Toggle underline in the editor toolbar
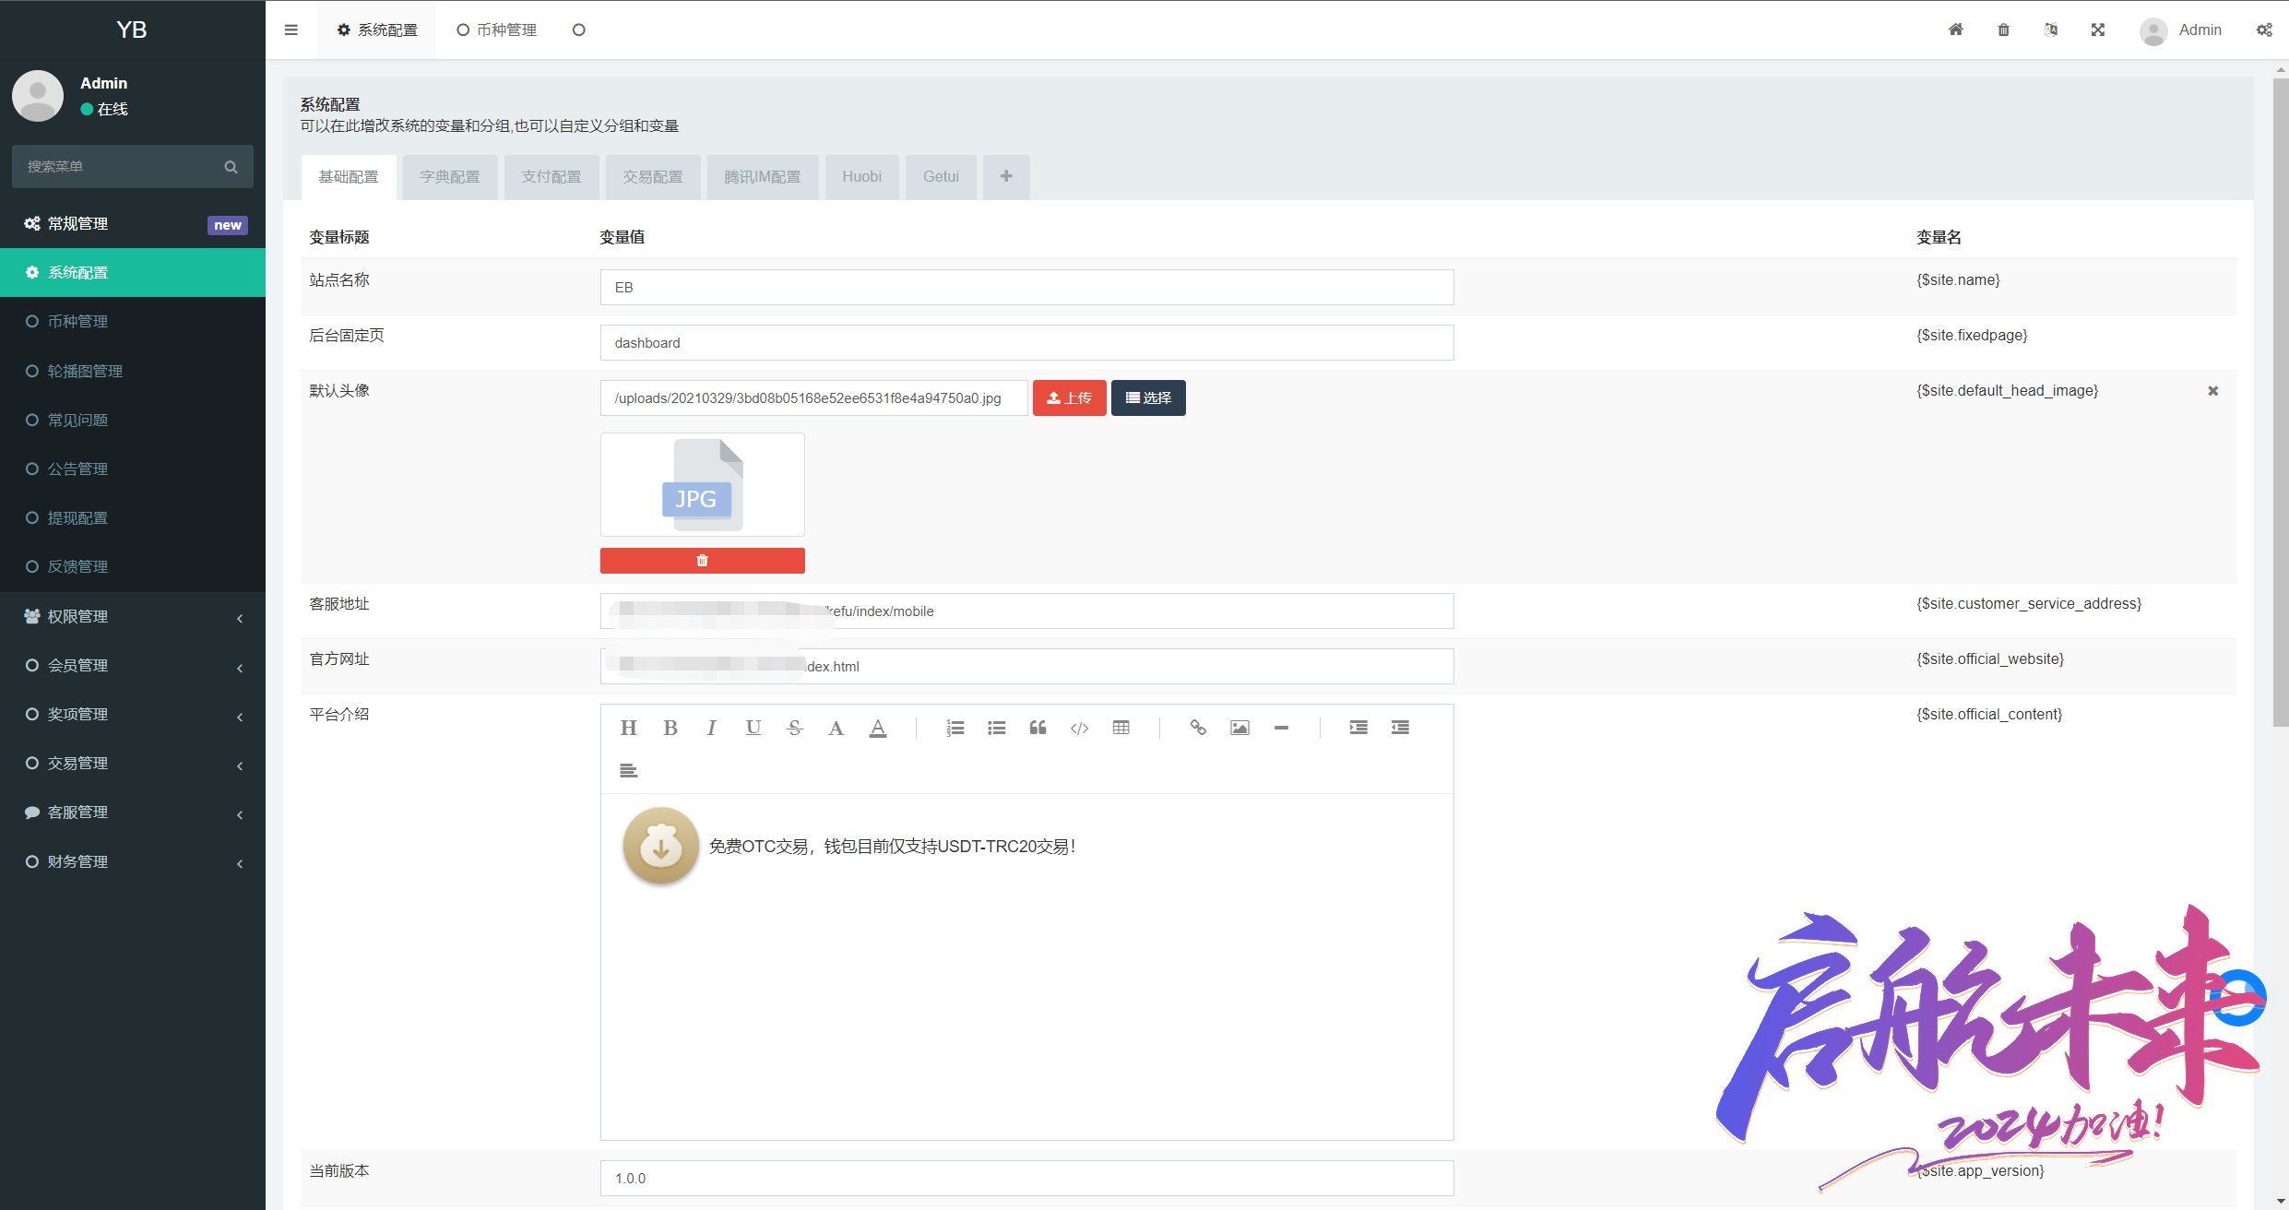 point(753,728)
